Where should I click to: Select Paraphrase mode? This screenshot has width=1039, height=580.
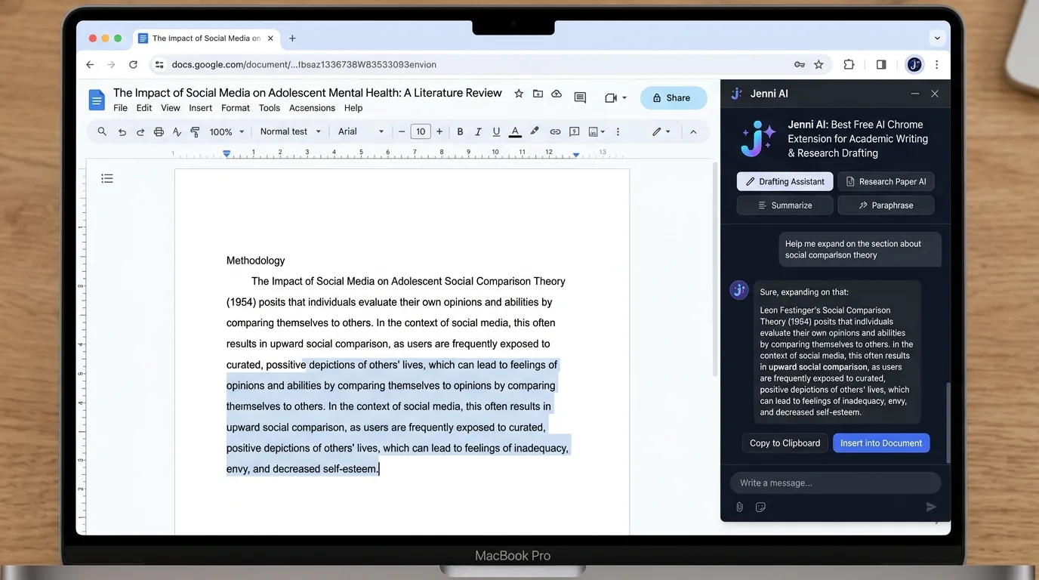(886, 205)
